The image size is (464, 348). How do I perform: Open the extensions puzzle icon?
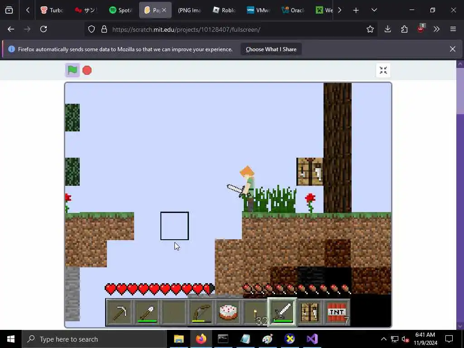404,29
